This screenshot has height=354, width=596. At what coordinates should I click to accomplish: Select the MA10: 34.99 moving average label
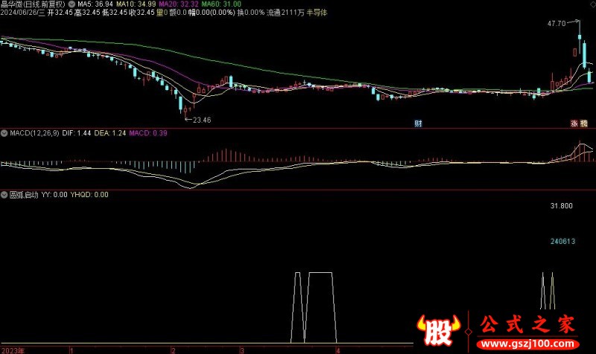pos(136,4)
